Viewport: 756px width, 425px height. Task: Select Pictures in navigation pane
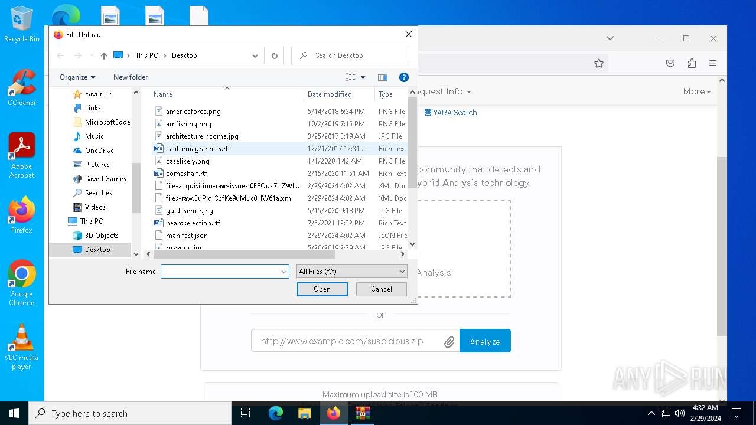click(97, 165)
